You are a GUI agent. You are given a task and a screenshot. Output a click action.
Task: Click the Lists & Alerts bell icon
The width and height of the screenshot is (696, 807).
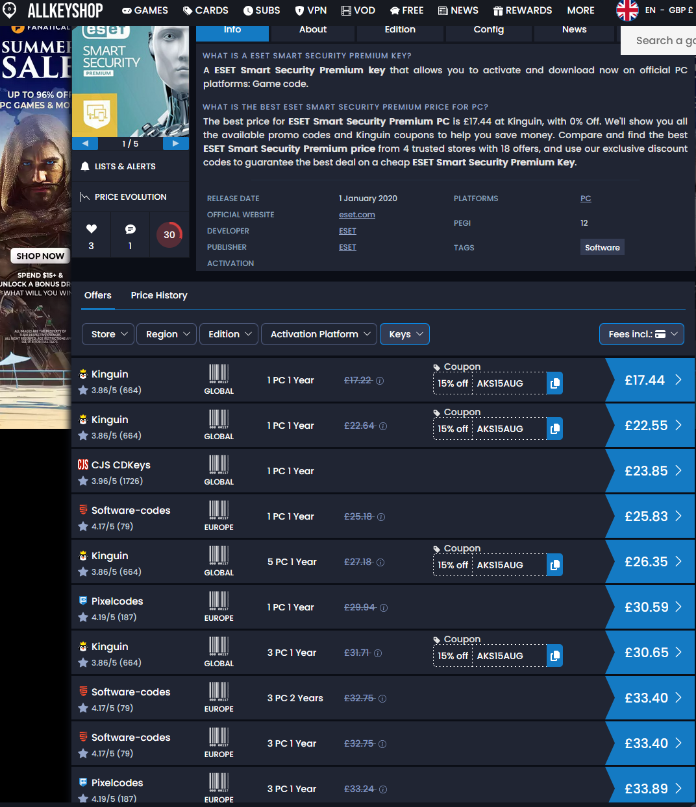pyautogui.click(x=85, y=167)
